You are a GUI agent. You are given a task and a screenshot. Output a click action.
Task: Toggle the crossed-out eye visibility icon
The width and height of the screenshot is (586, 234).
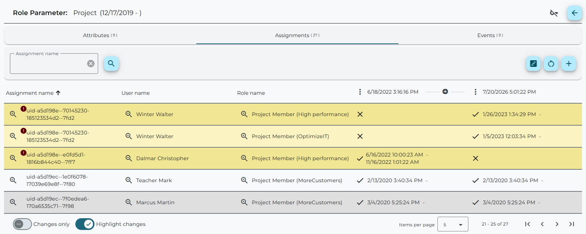pyautogui.click(x=554, y=13)
